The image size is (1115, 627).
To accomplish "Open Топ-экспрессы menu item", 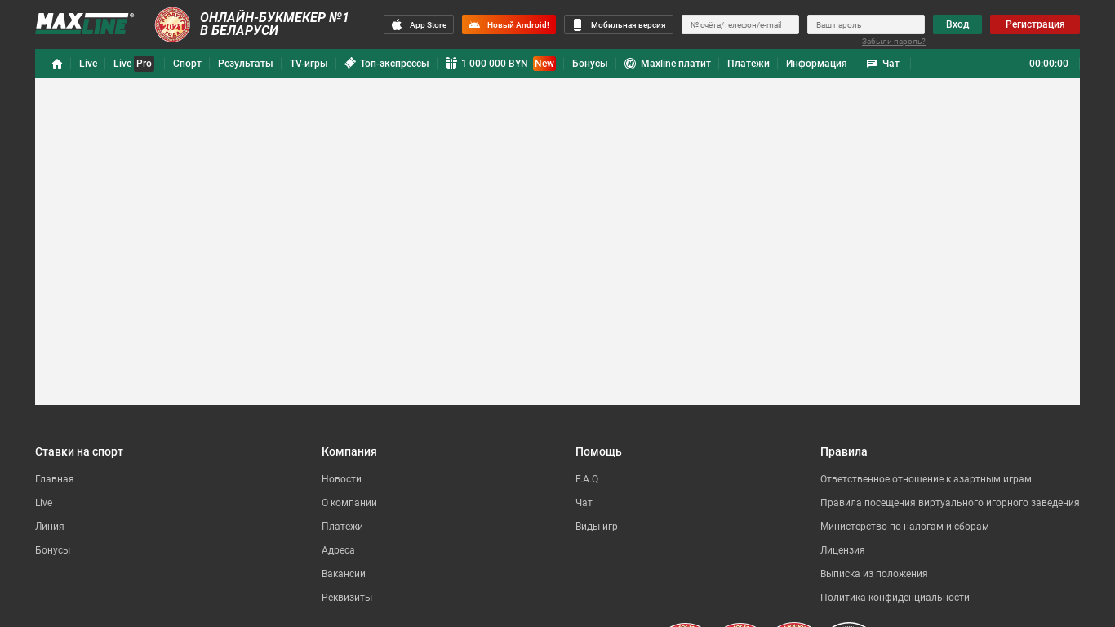I will (x=387, y=64).
